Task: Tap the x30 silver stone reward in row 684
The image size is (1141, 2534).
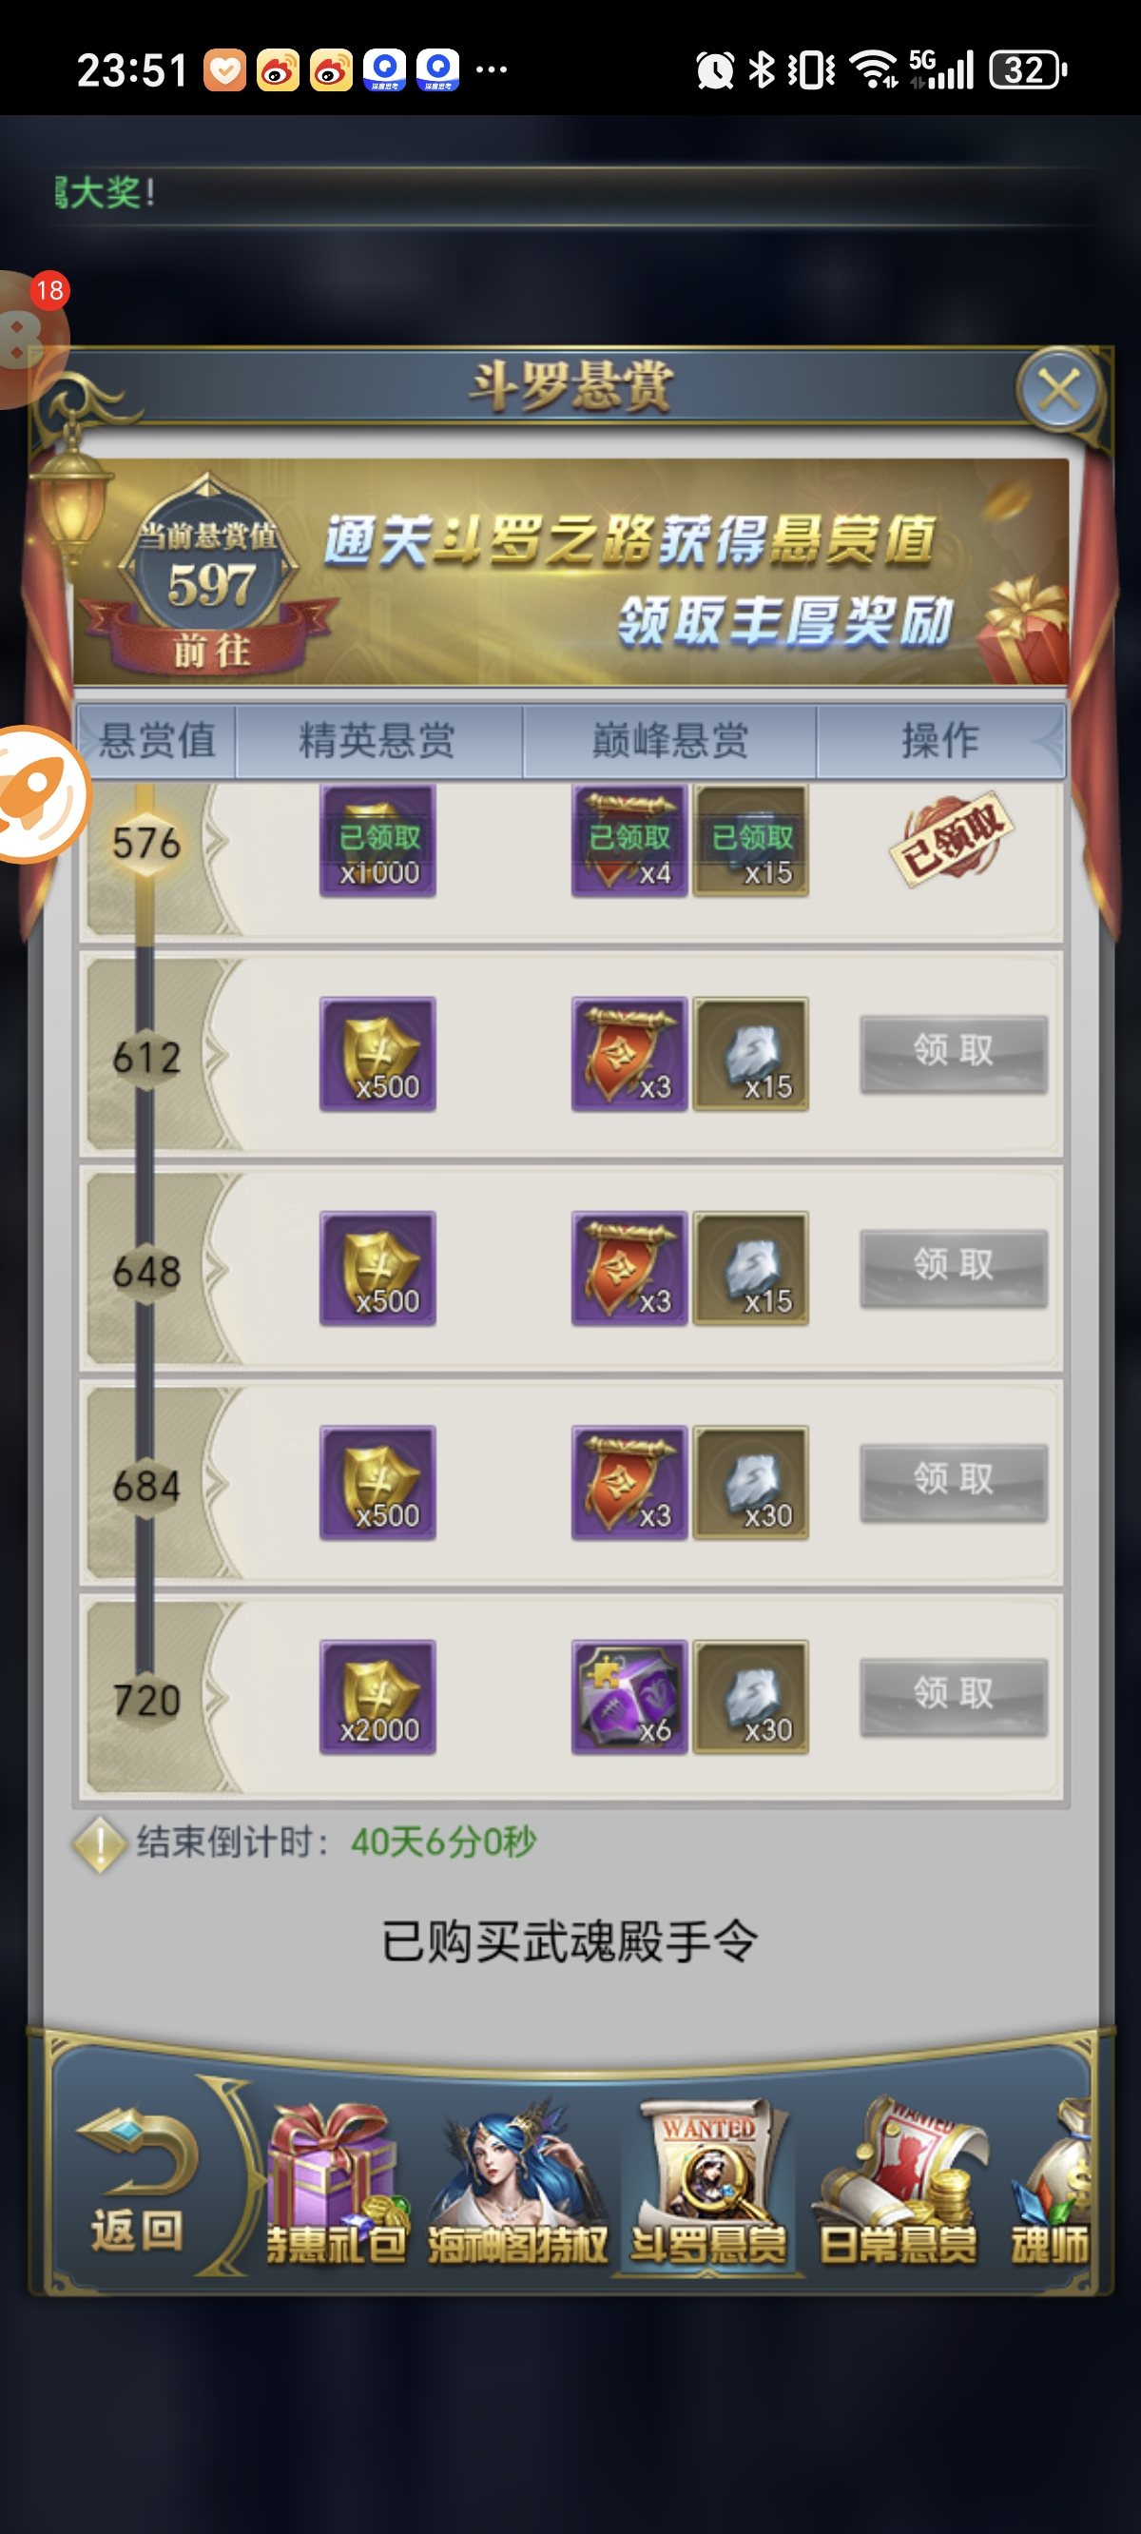Action: click(751, 1484)
